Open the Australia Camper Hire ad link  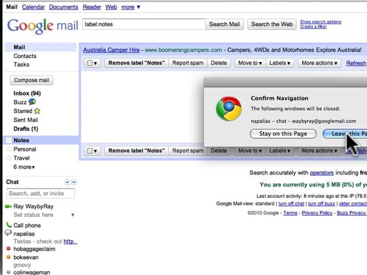pos(111,50)
